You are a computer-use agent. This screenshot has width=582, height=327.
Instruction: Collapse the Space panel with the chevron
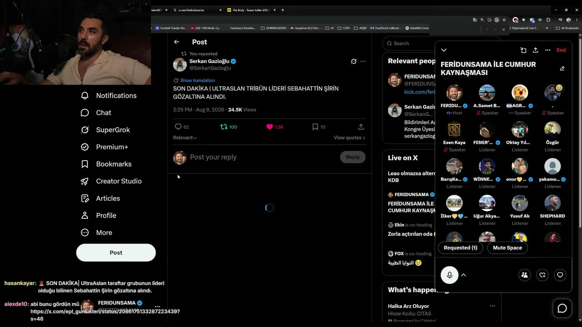pos(444,50)
